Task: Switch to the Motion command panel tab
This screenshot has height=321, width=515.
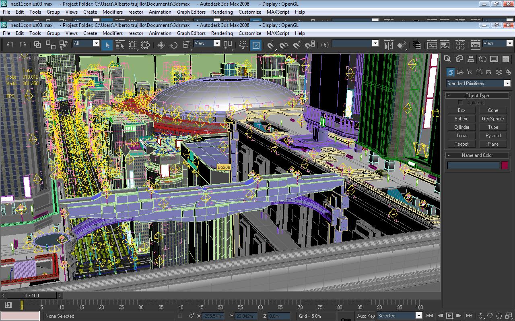Action: pyautogui.click(x=482, y=59)
